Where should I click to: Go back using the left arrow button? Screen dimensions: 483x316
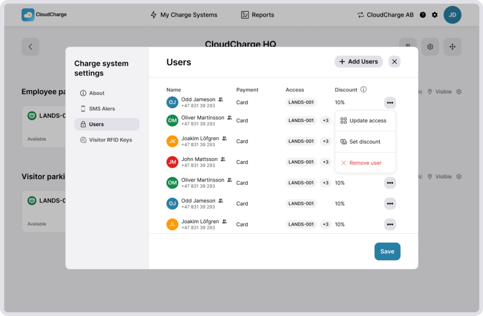(30, 47)
